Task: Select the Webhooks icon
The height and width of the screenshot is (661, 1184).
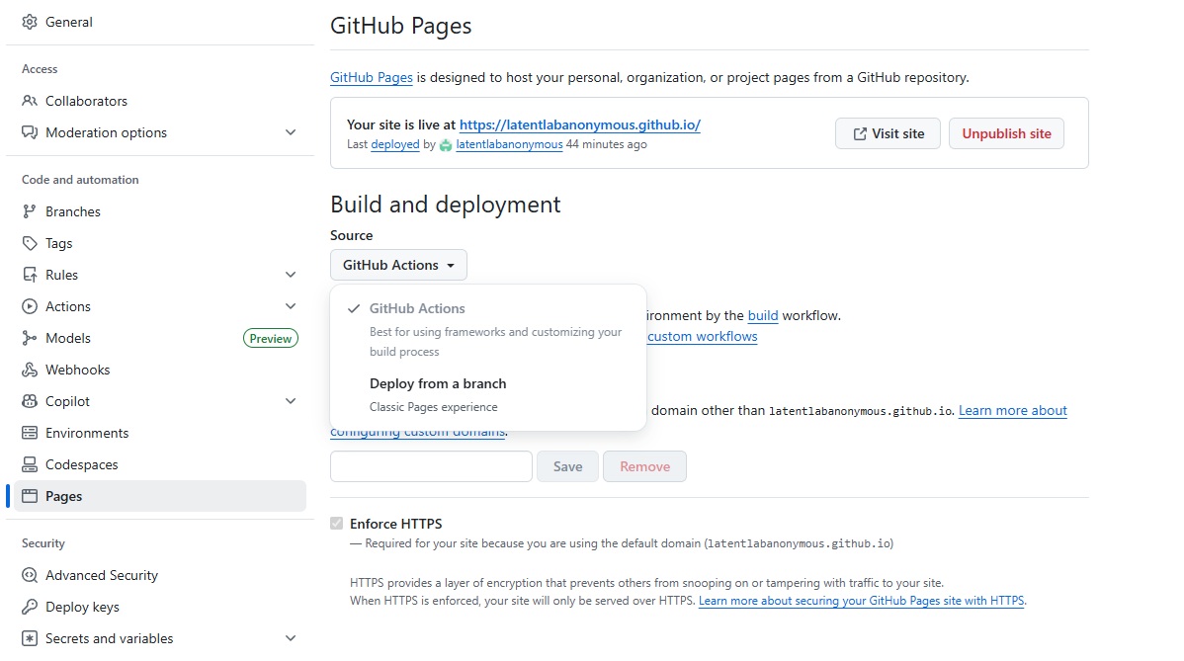Action: pyautogui.click(x=30, y=369)
